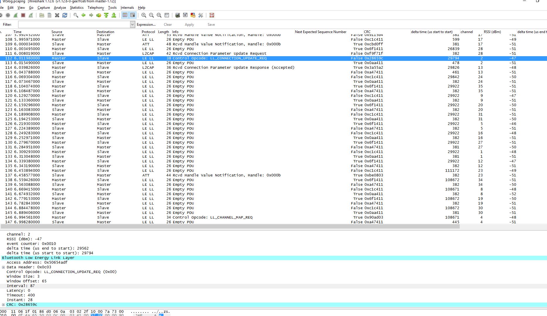The width and height of the screenshot is (547, 316).
Task: Open coloring rules editor icon
Action: click(193, 15)
